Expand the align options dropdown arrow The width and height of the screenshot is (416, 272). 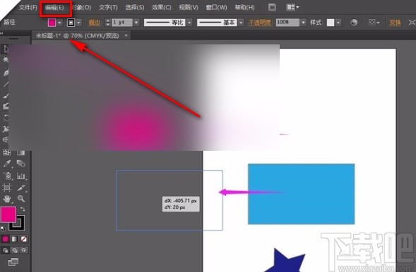tap(378, 23)
